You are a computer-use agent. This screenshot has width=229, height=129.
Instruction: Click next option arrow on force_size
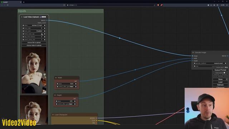pyautogui.click(x=45, y=31)
